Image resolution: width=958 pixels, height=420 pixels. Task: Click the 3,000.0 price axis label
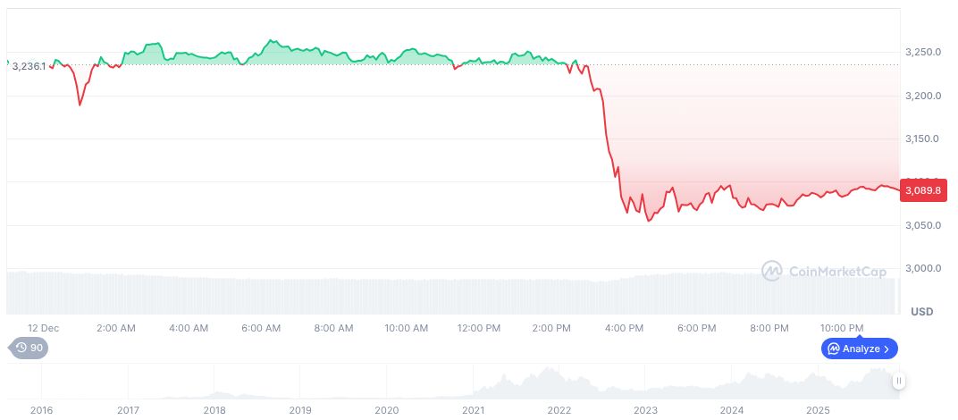(x=922, y=268)
